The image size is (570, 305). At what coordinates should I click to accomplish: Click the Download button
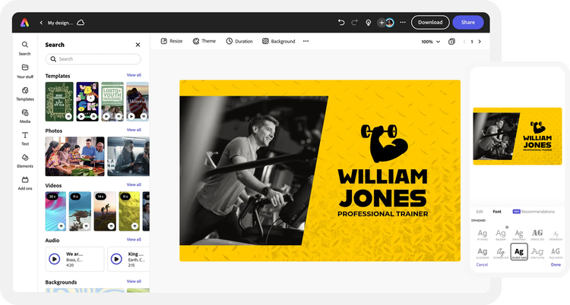point(430,23)
